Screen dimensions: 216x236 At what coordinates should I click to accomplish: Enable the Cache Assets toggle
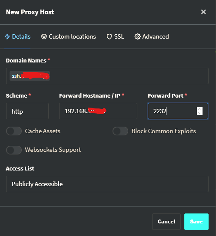pos(14,131)
